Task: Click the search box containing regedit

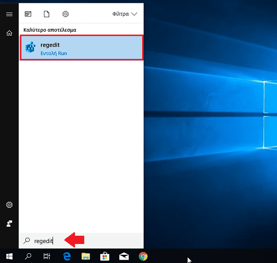Action: (81, 241)
